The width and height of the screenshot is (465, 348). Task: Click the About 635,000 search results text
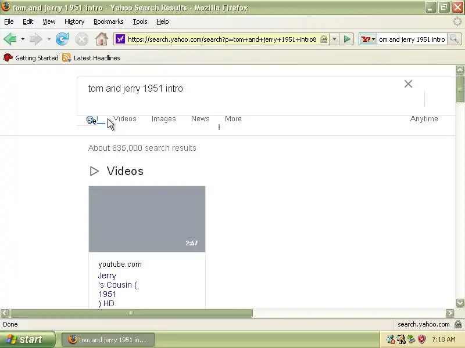click(x=142, y=148)
